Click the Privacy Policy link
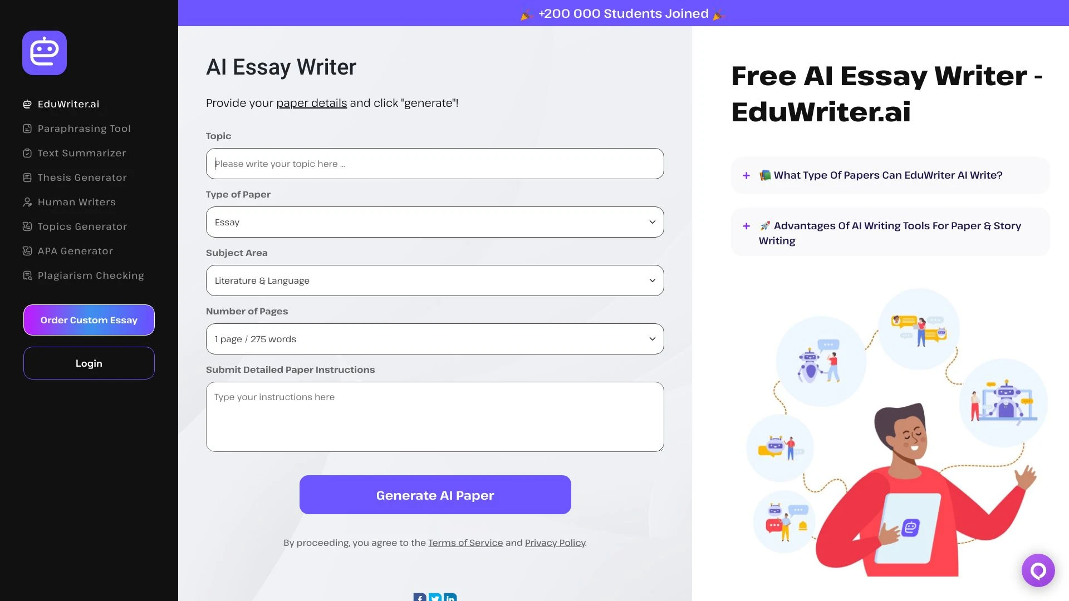The image size is (1069, 601). click(x=555, y=543)
